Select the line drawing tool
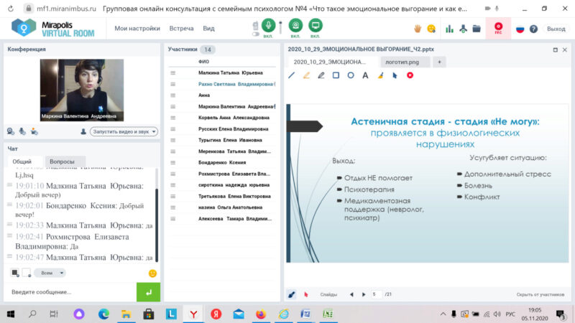575x323 pixels. [292, 75]
